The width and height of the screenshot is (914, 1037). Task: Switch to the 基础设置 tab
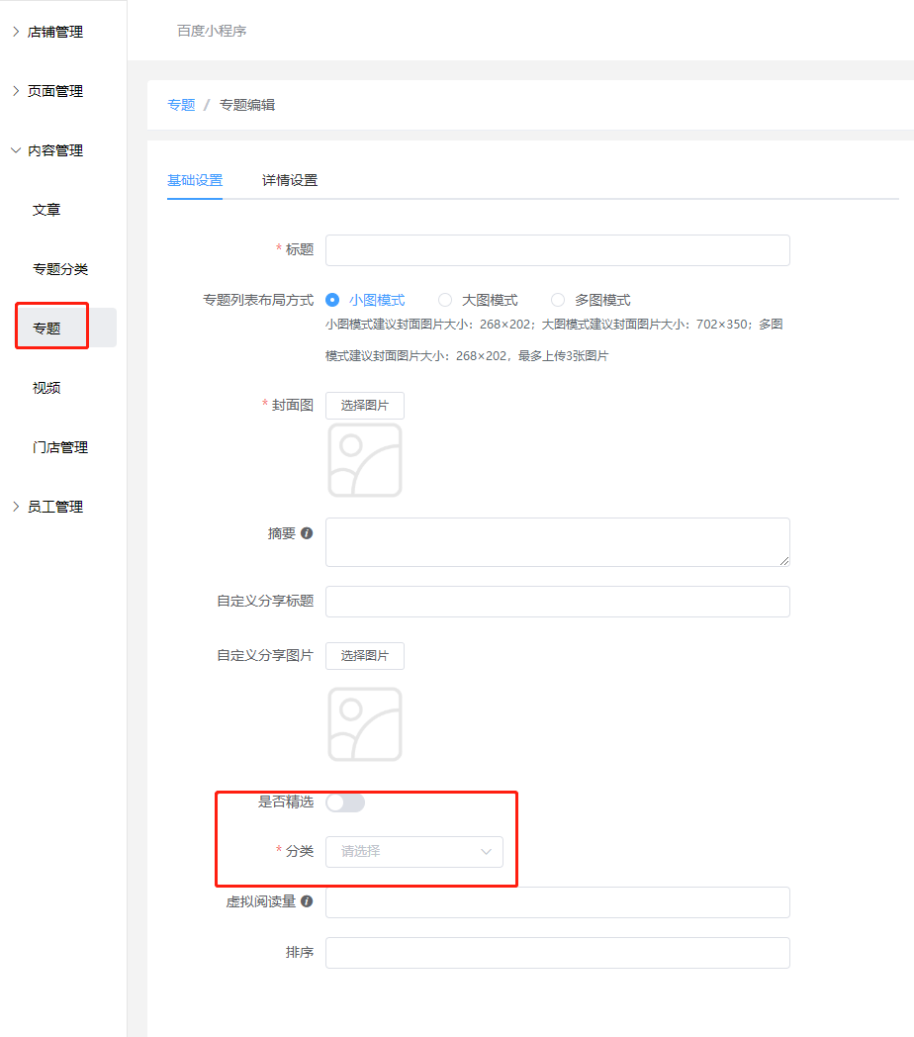pos(195,180)
